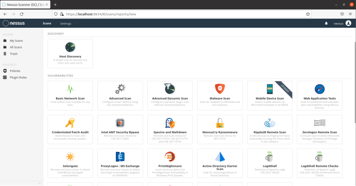Open the notifications bell
Screen dimensions: 356x186
click(x=326, y=23)
